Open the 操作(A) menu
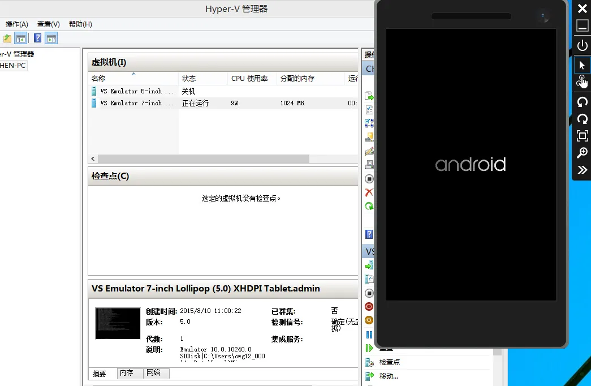This screenshot has width=591, height=386. [x=16, y=24]
